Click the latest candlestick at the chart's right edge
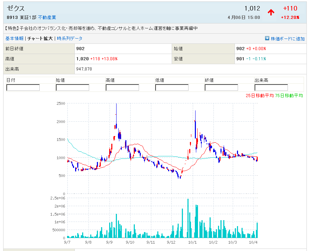Screen dimensions: 310x251 pos(257,159)
